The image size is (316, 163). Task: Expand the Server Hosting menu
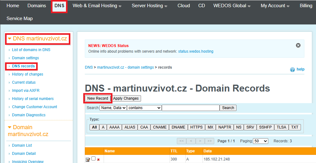pos(149,6)
